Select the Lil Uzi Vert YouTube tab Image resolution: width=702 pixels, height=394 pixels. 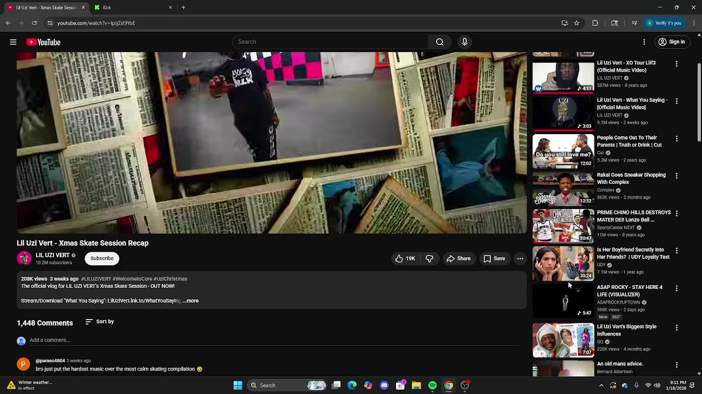[x=45, y=8]
